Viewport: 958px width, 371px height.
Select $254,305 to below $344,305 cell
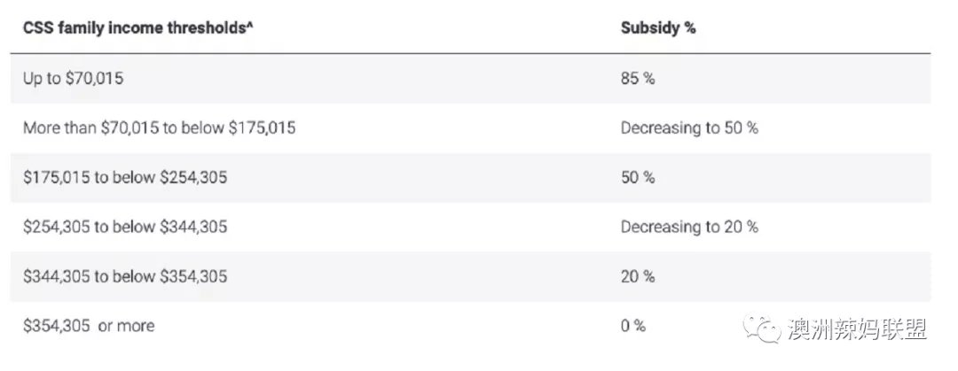(x=125, y=227)
